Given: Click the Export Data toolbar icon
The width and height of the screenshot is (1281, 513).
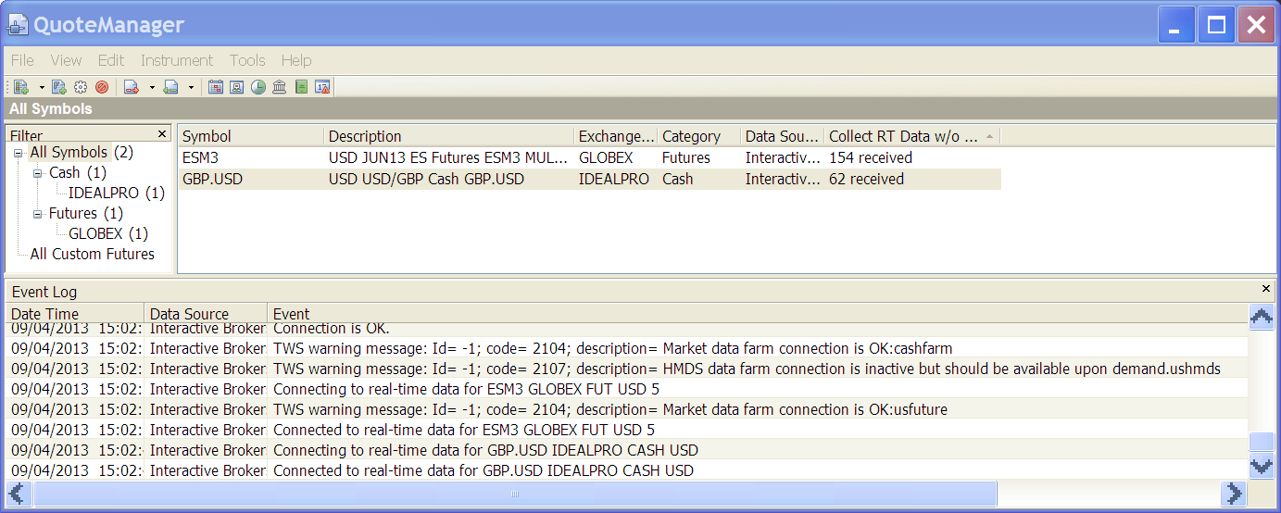Looking at the screenshot, I should (131, 87).
